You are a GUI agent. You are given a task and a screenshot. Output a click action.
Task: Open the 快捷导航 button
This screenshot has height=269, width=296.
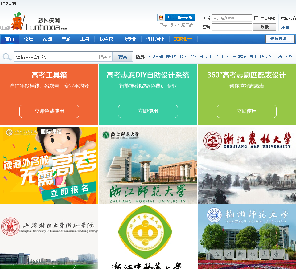278,39
